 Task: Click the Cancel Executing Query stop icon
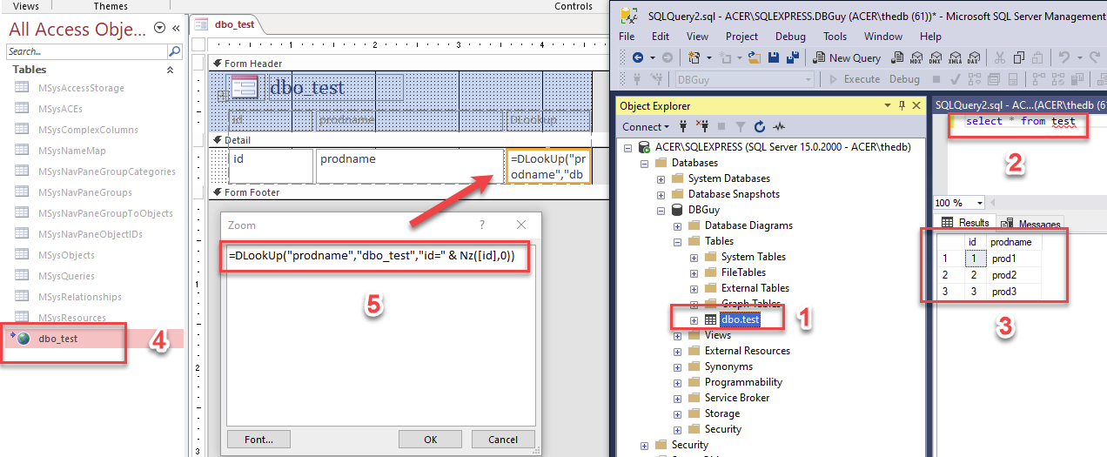936,79
